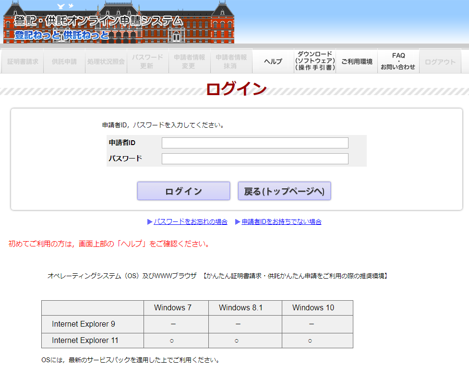Click 戻る(トップページへ) button
The height and width of the screenshot is (367, 469).
(x=284, y=191)
